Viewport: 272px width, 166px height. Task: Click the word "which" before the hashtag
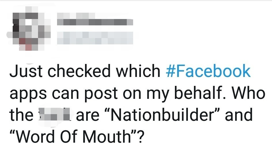point(138,71)
